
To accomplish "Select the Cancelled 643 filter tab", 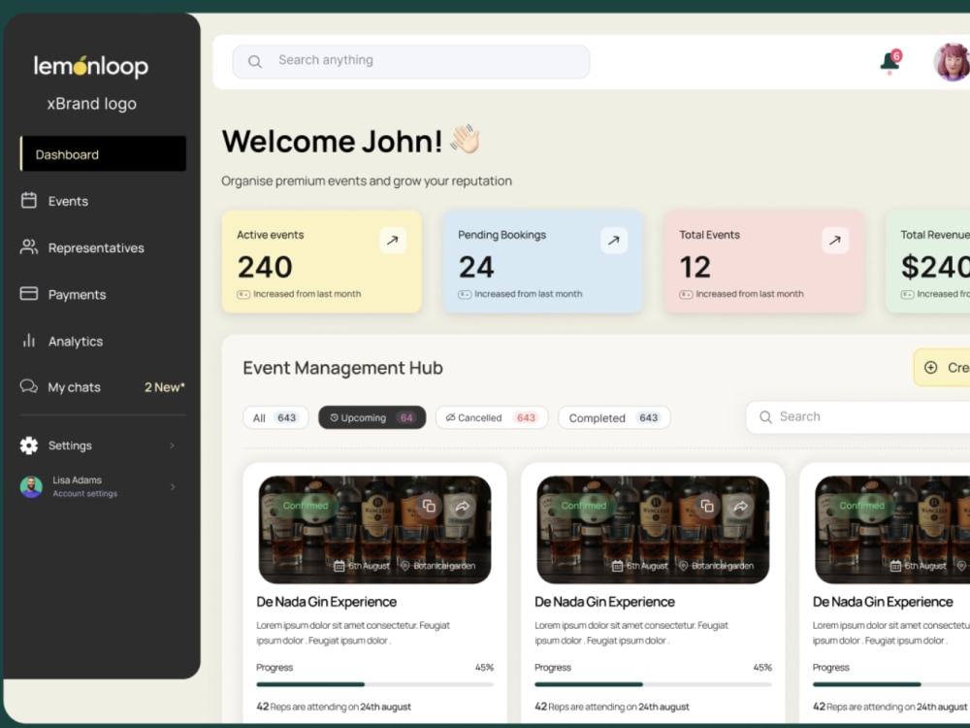I will click(x=491, y=417).
